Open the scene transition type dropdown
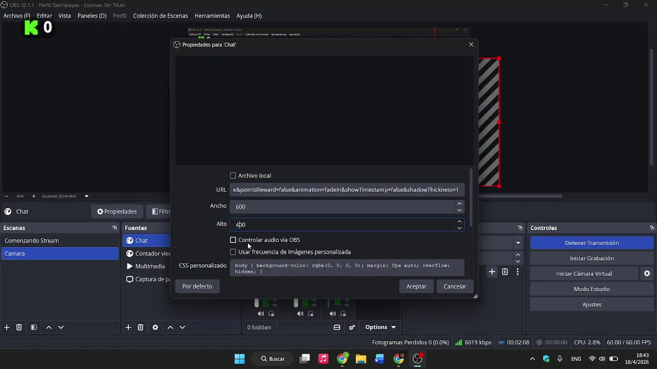657x369 pixels. click(x=518, y=243)
